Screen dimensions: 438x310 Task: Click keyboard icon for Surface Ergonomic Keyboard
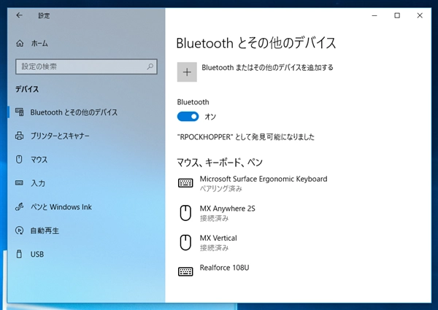coord(185,183)
